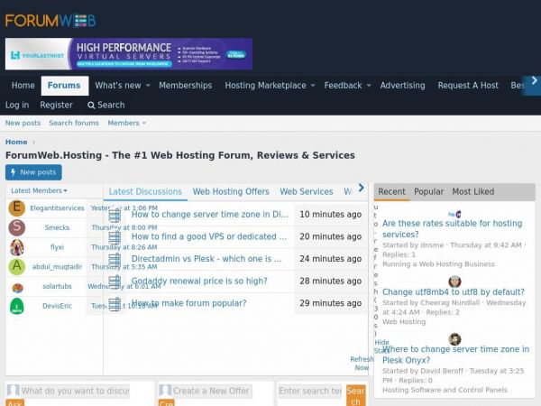The image size is (541, 406).
Task: Click the New posts button
Action: coord(33,172)
